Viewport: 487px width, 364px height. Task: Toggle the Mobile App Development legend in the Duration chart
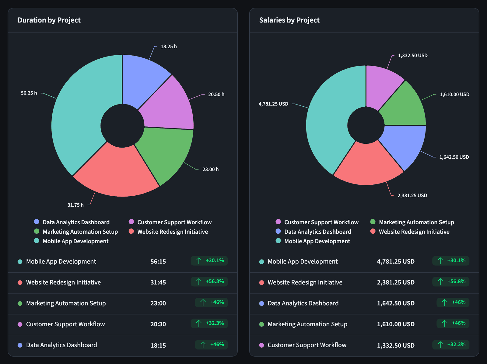pyautogui.click(x=71, y=241)
